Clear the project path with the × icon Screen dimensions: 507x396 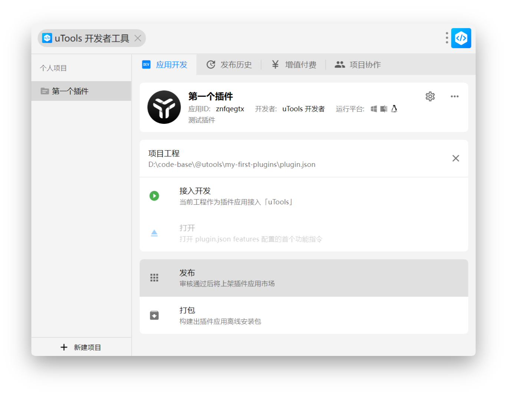[x=456, y=158]
